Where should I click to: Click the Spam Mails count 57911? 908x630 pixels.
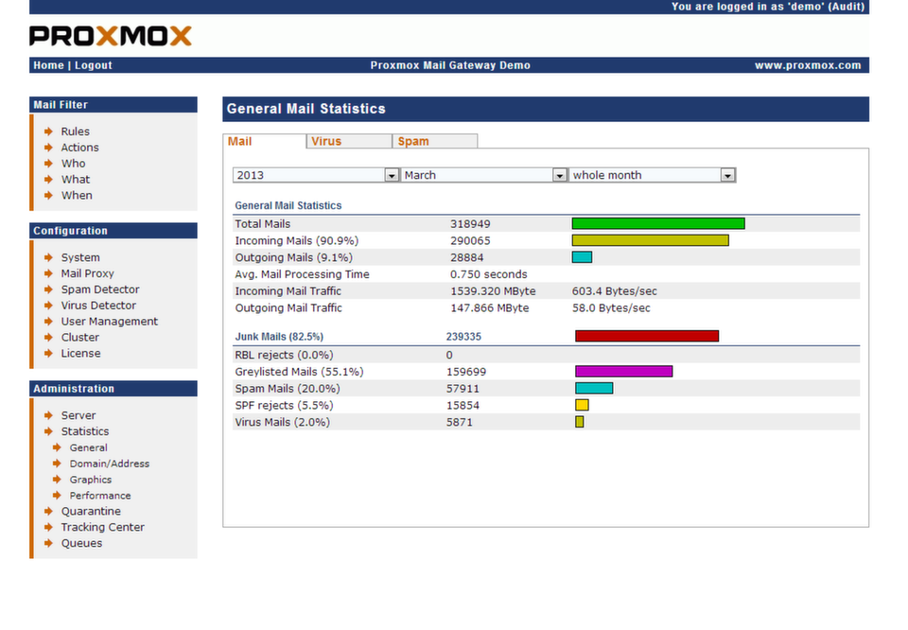(463, 389)
